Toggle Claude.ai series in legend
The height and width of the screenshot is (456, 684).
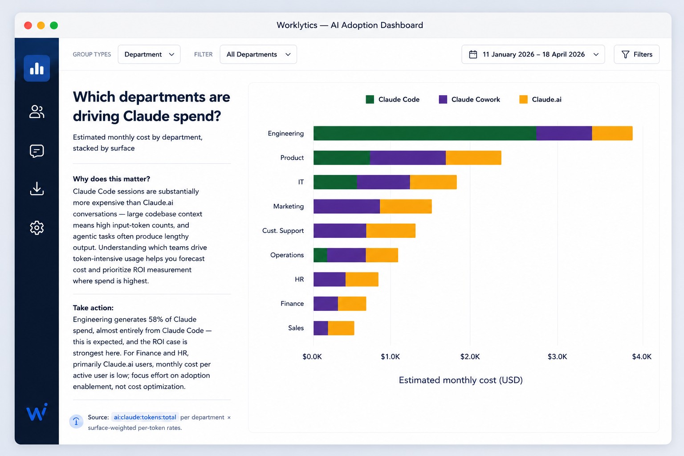pos(540,99)
